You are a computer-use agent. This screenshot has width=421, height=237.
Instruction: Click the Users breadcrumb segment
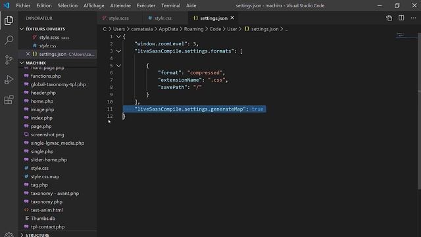pos(119,29)
